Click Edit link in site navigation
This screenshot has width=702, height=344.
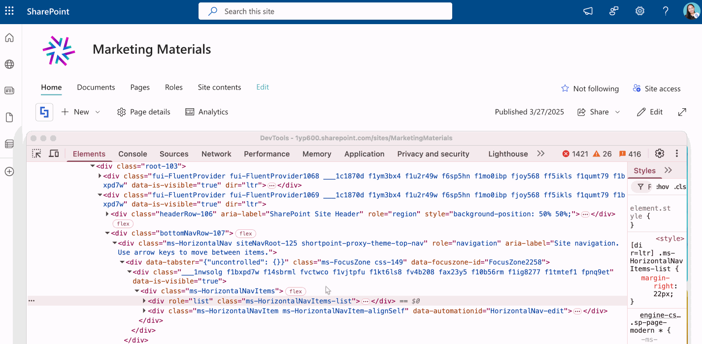pyautogui.click(x=263, y=87)
